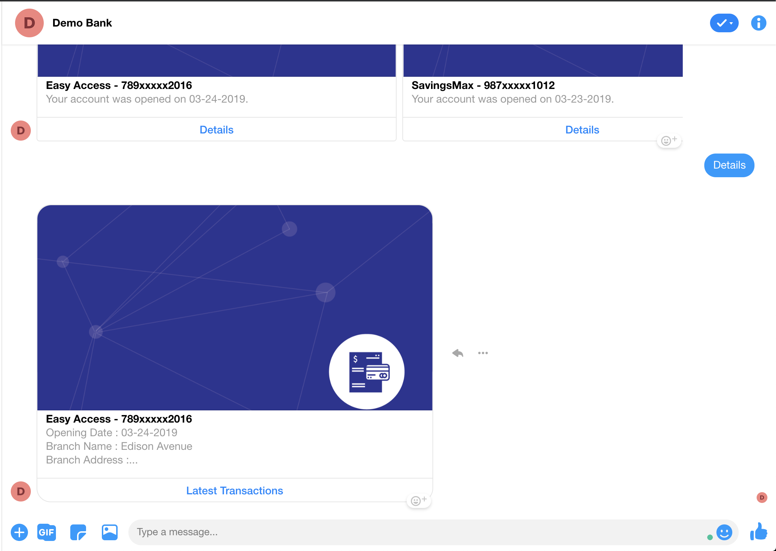The height and width of the screenshot is (551, 776).
Task: Open more options for the details message
Action: click(483, 353)
